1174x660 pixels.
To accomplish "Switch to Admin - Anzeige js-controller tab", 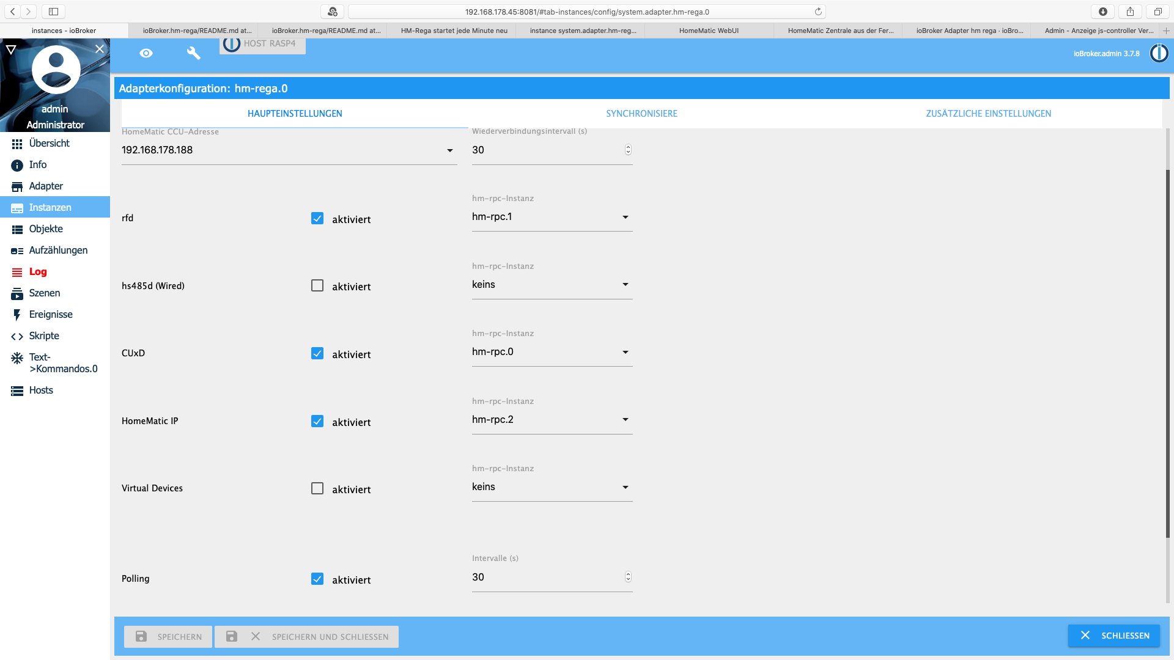I will (1099, 31).
